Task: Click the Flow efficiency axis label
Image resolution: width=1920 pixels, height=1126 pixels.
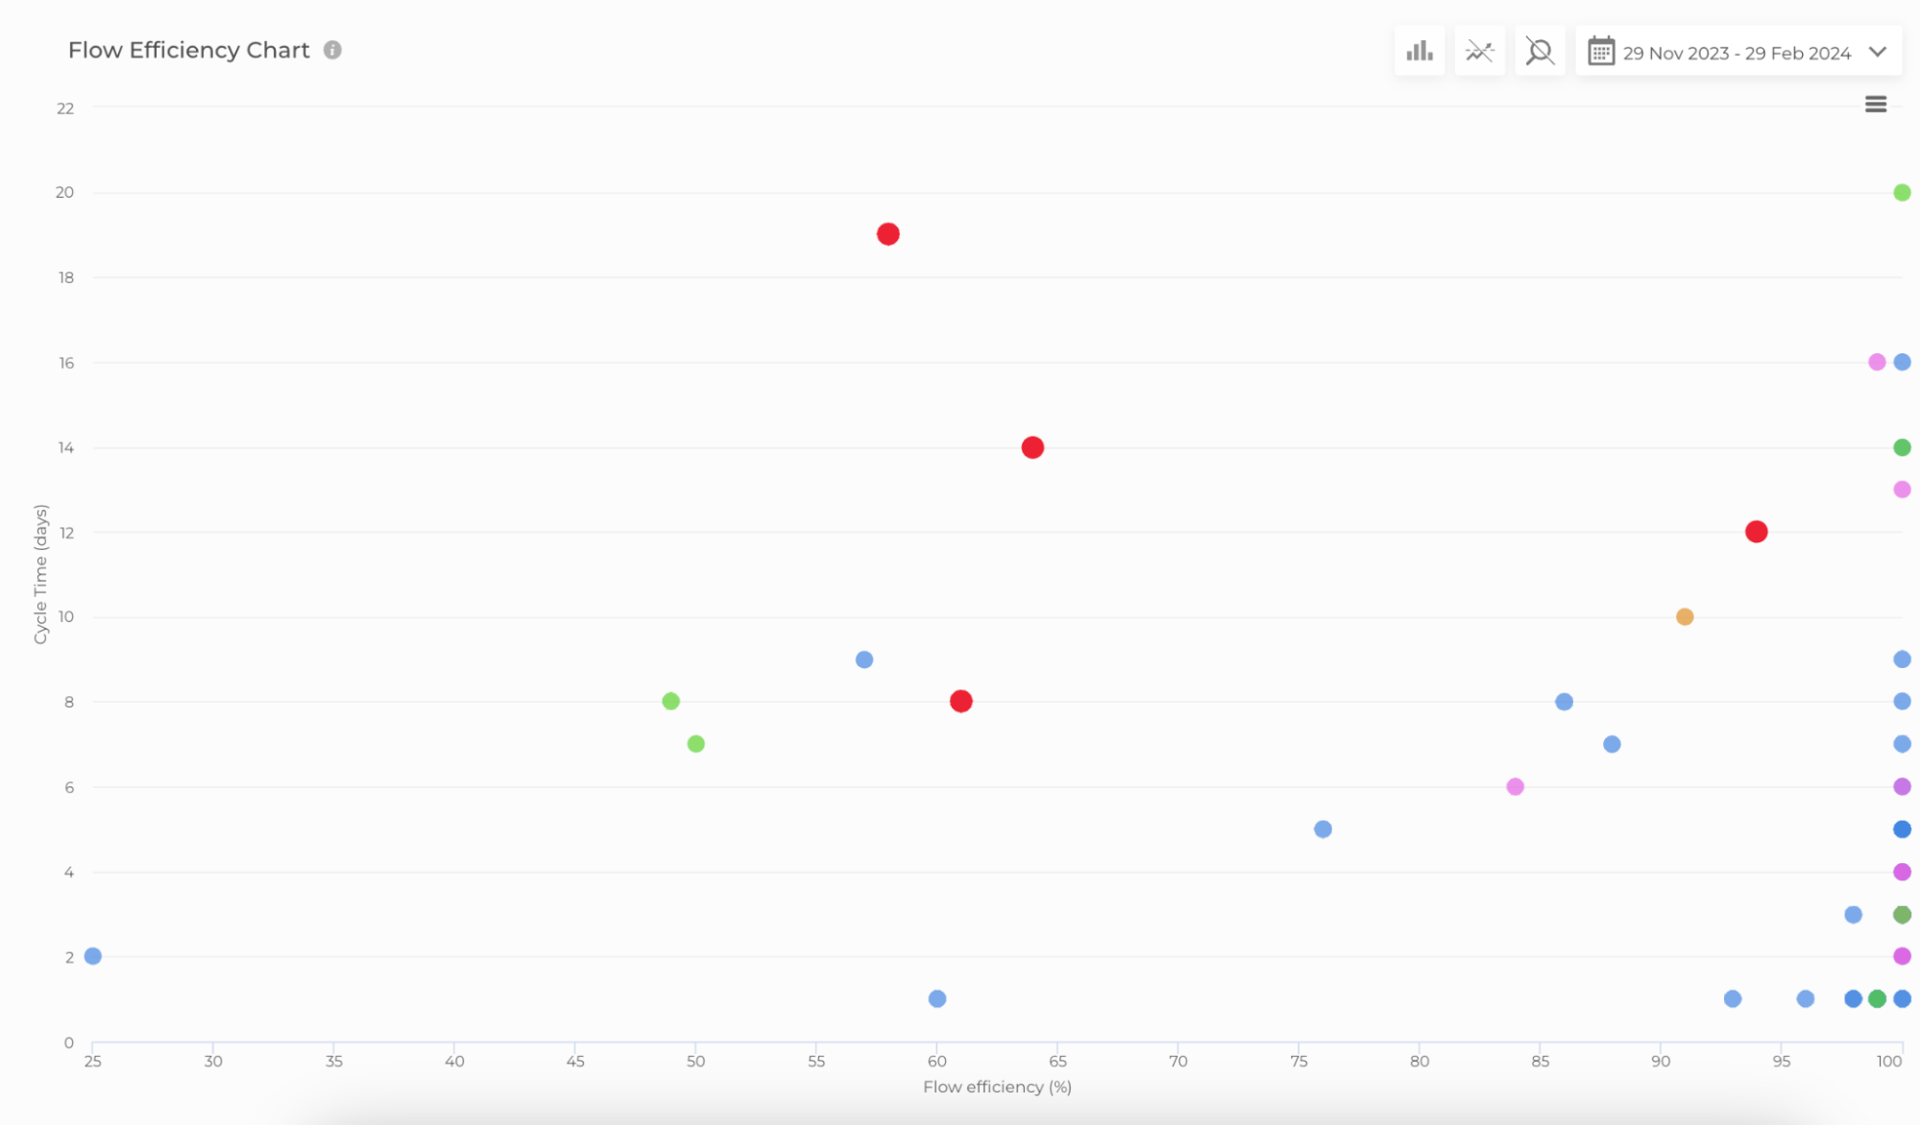Action: click(x=997, y=1087)
